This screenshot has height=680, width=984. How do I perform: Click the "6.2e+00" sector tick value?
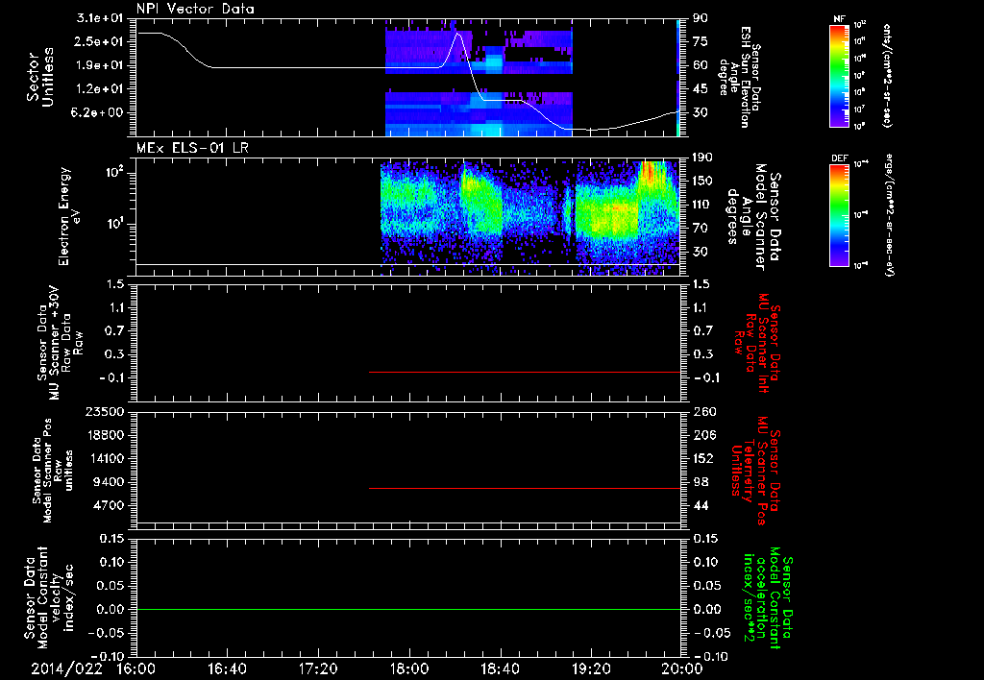click(x=99, y=113)
